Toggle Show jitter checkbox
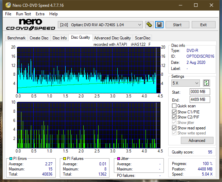The width and height of the screenshot is (222, 182). tap(174, 122)
